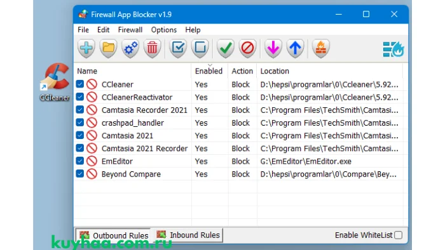Uncheck the CCleanerReactivator rule checkbox
This screenshot has width=445, height=250.
[x=79, y=96]
